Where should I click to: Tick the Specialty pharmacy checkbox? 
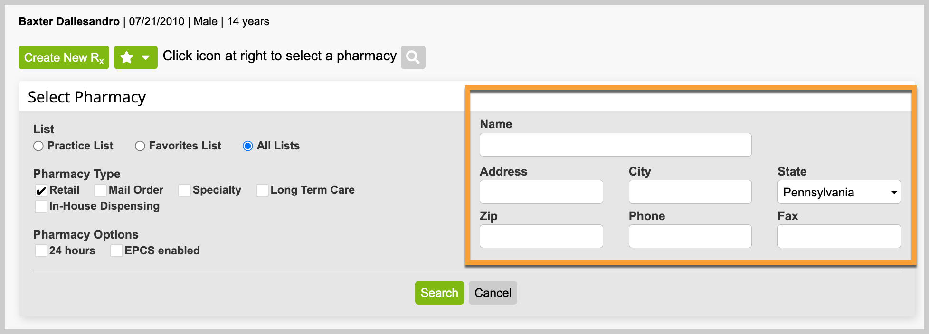(185, 191)
